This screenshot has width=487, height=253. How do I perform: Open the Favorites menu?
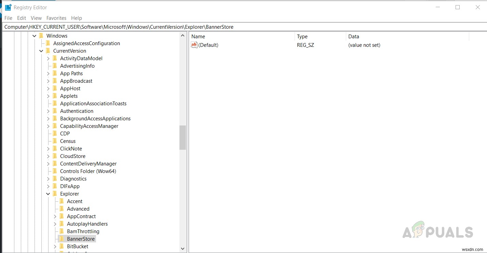[x=56, y=18]
